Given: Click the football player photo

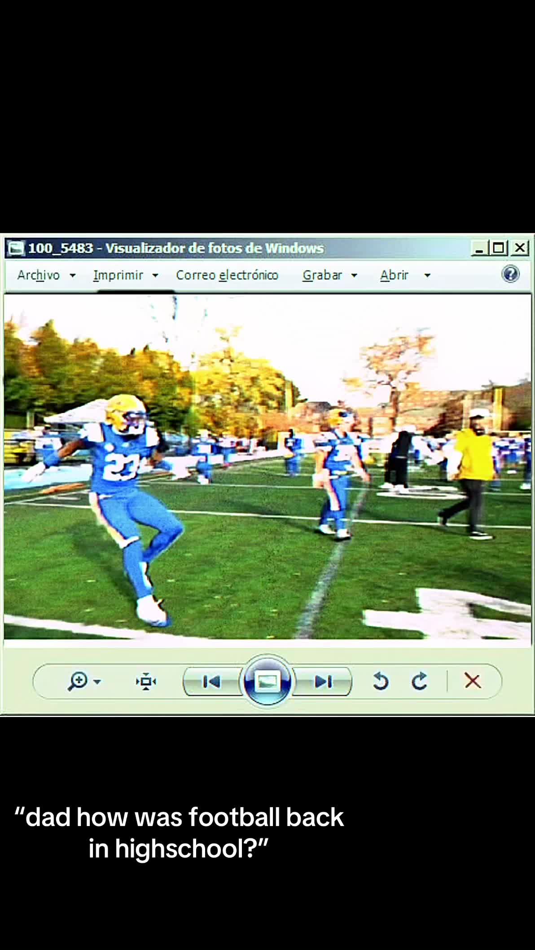Looking at the screenshot, I should pyautogui.click(x=267, y=467).
